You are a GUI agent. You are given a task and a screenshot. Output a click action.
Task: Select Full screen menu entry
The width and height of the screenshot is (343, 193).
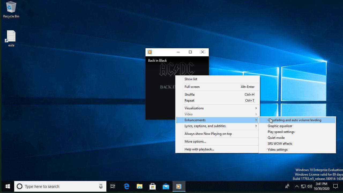coord(218,87)
